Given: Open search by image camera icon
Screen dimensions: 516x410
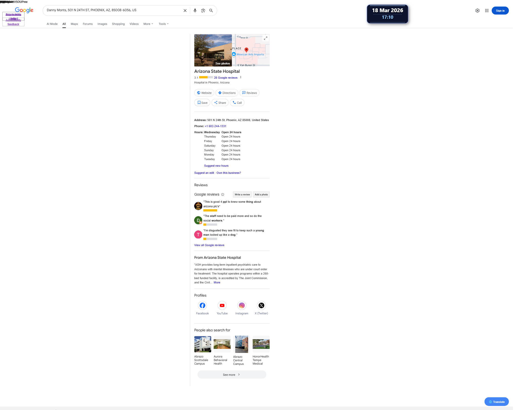Looking at the screenshot, I should pos(203,11).
